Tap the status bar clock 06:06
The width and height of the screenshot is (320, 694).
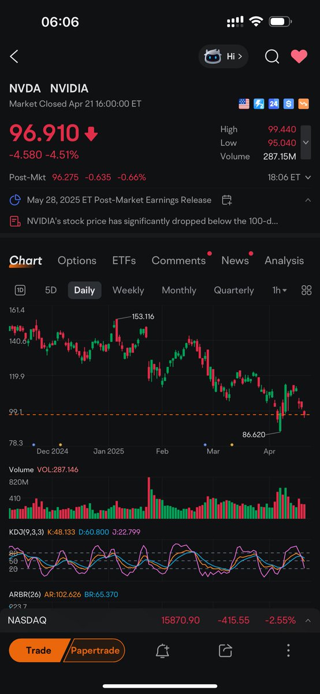click(x=60, y=22)
